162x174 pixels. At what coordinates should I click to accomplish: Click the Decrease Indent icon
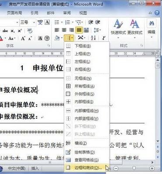(90, 22)
